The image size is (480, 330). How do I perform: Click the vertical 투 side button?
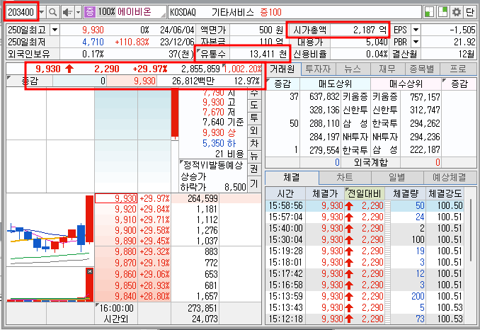[x=254, y=118]
